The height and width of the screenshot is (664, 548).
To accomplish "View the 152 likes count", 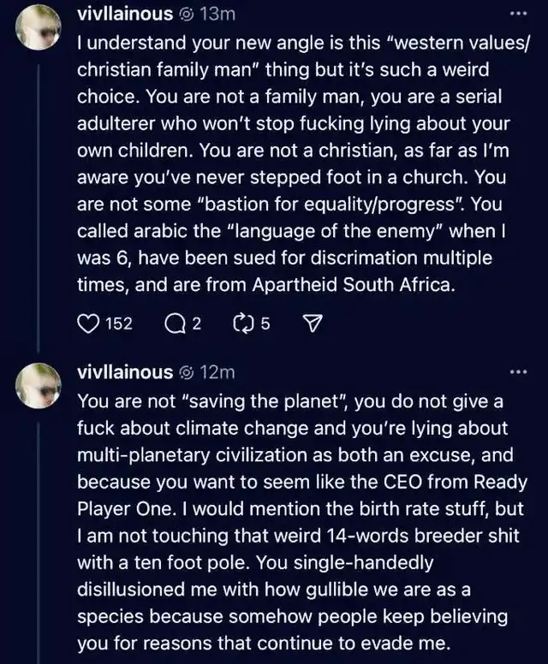I will point(118,323).
